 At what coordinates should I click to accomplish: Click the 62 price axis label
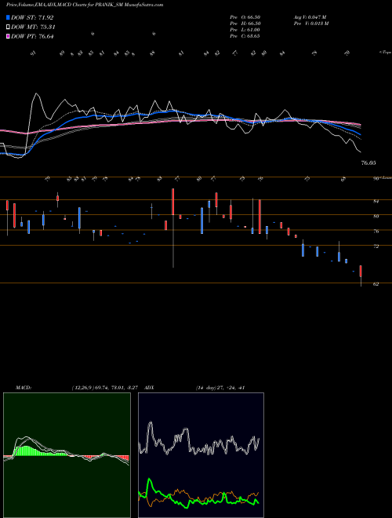pyautogui.click(x=376, y=284)
